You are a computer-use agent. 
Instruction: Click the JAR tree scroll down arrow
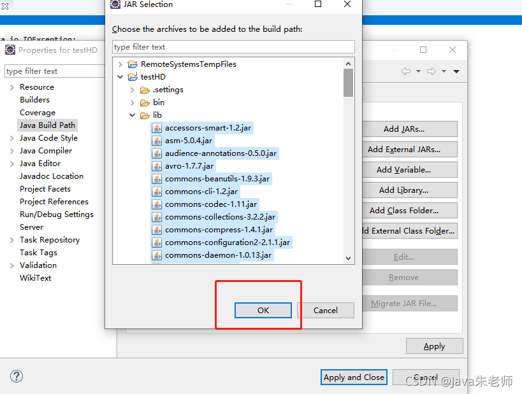tap(348, 258)
